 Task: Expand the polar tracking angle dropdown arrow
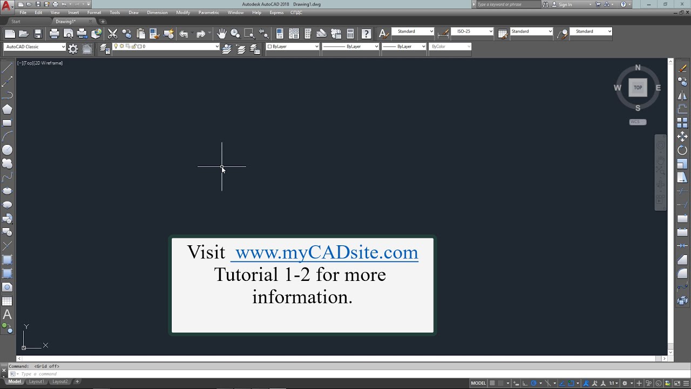(x=540, y=383)
